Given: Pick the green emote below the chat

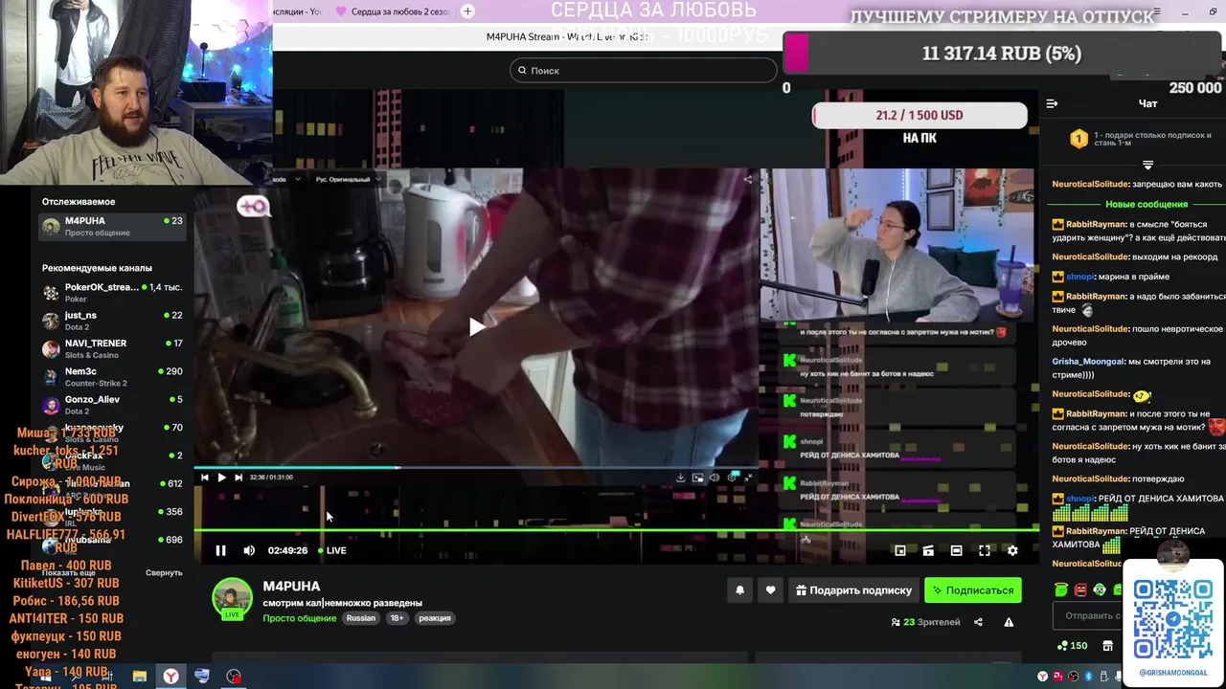Looking at the screenshot, I should point(1061,589).
